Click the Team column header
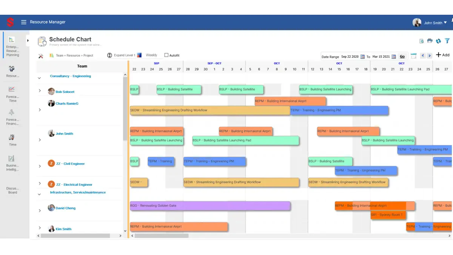This screenshot has width=453, height=255. click(x=82, y=66)
